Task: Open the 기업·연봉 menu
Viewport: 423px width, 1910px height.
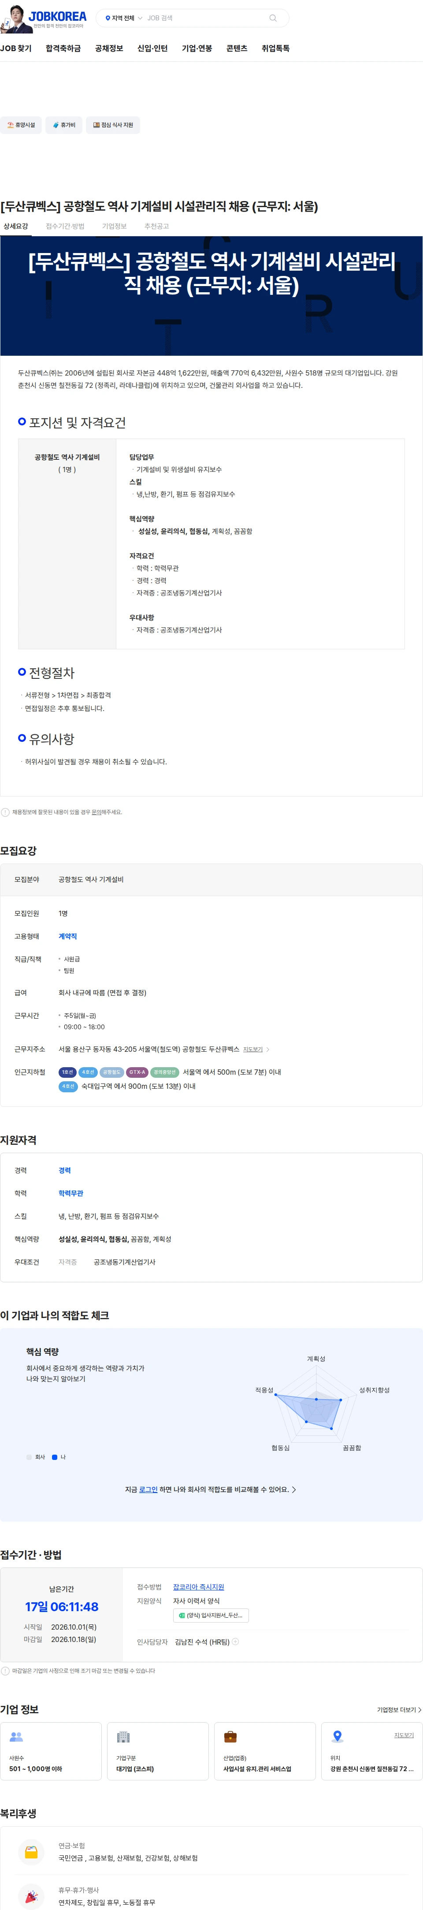Action: 197,48
